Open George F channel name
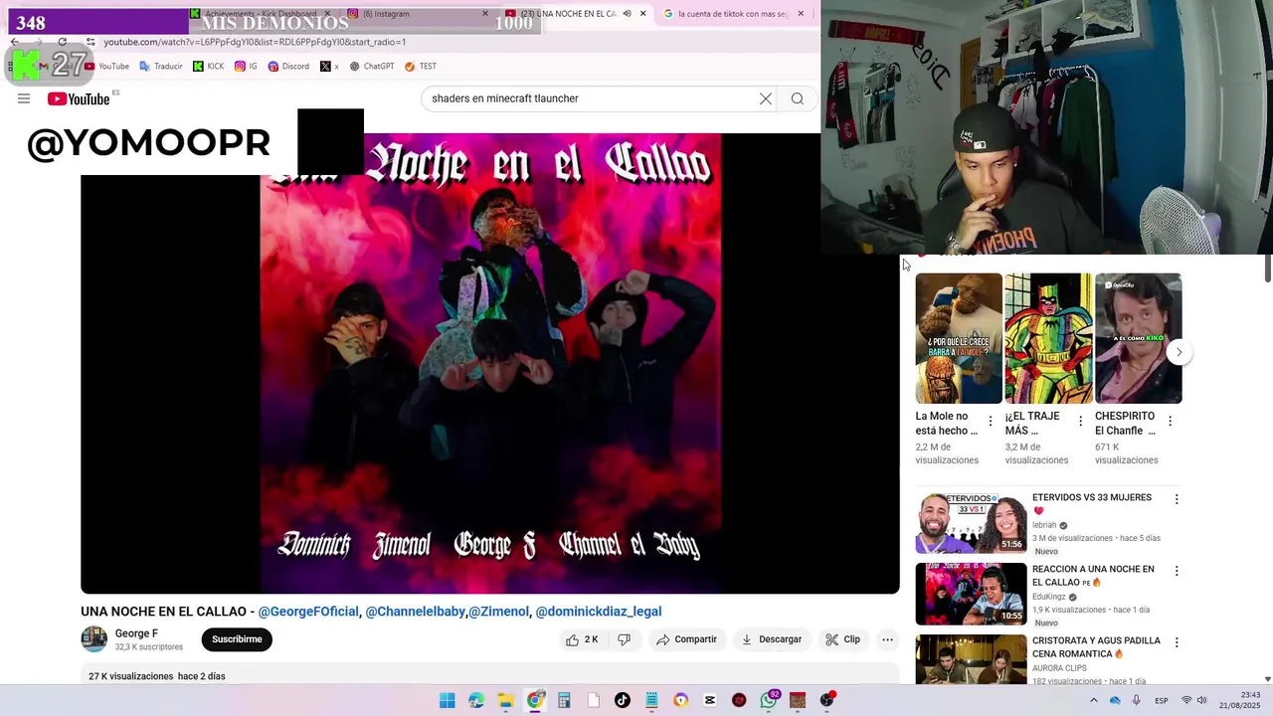The height and width of the screenshot is (716, 1273). click(x=136, y=633)
